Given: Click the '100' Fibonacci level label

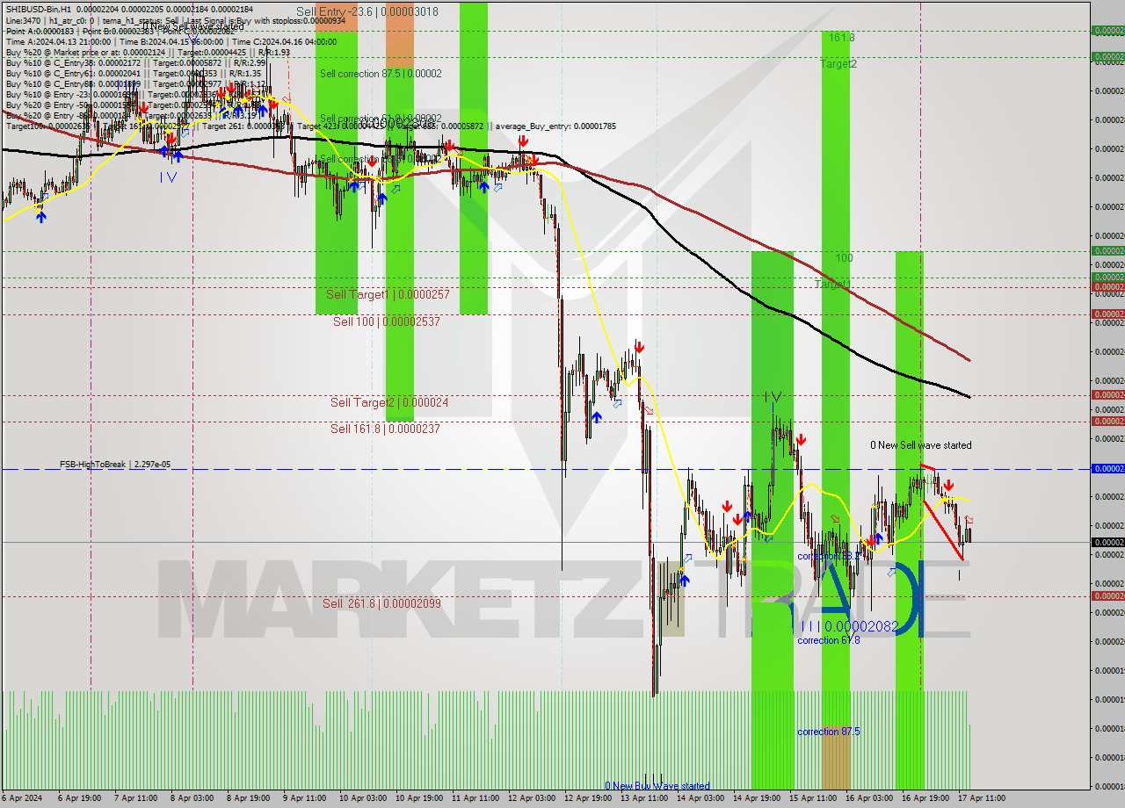Looking at the screenshot, I should point(844,257).
